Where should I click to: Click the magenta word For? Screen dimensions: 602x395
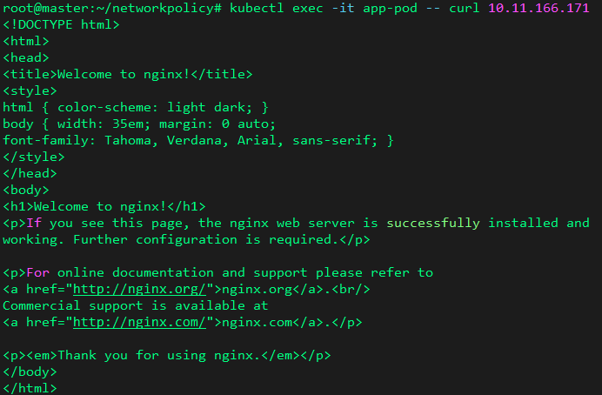[37, 272]
